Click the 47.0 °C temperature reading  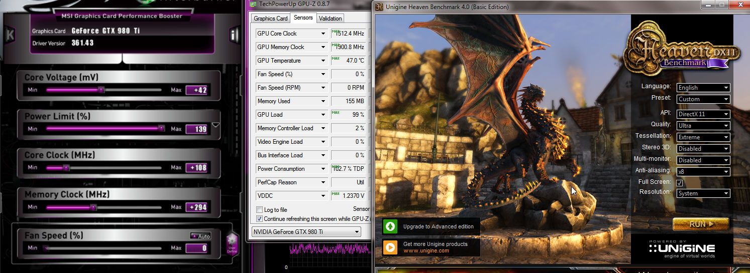(355, 61)
